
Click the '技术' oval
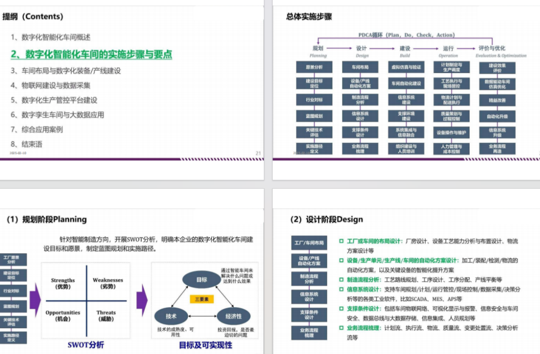pos(171,316)
